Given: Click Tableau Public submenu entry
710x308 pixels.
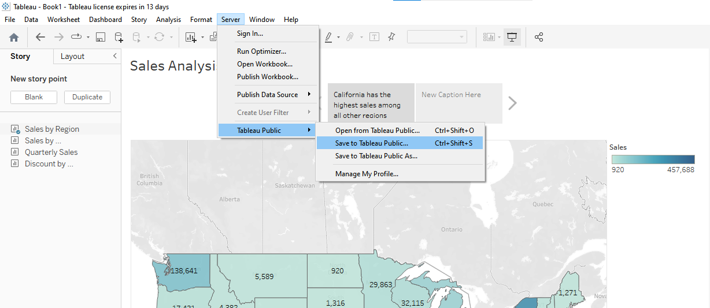Looking at the screenshot, I should click(268, 131).
